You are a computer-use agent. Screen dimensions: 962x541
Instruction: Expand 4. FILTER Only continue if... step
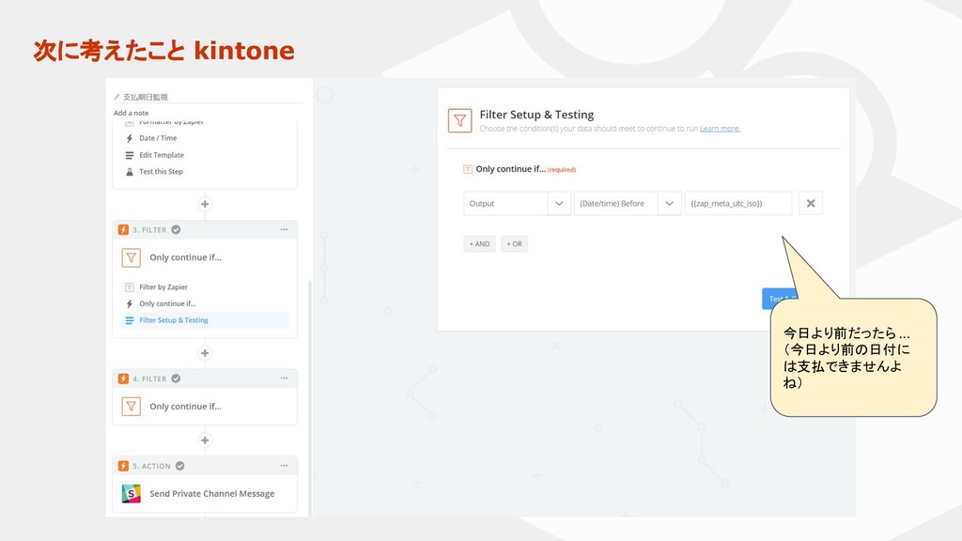(185, 406)
